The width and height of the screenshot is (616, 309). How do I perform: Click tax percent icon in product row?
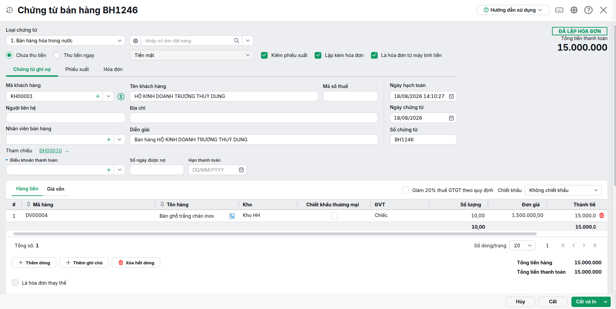coord(232,216)
